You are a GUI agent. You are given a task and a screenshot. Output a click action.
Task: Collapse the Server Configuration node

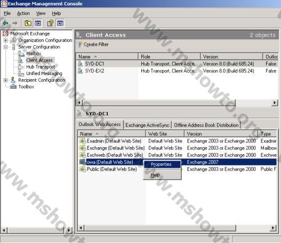[x=5, y=47]
